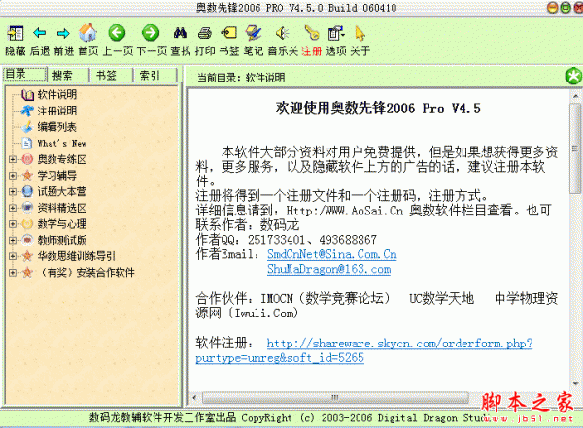Screen dimensions: 583x428
Task: Expand the 华数思维训练导引 node
Action: click(13, 256)
